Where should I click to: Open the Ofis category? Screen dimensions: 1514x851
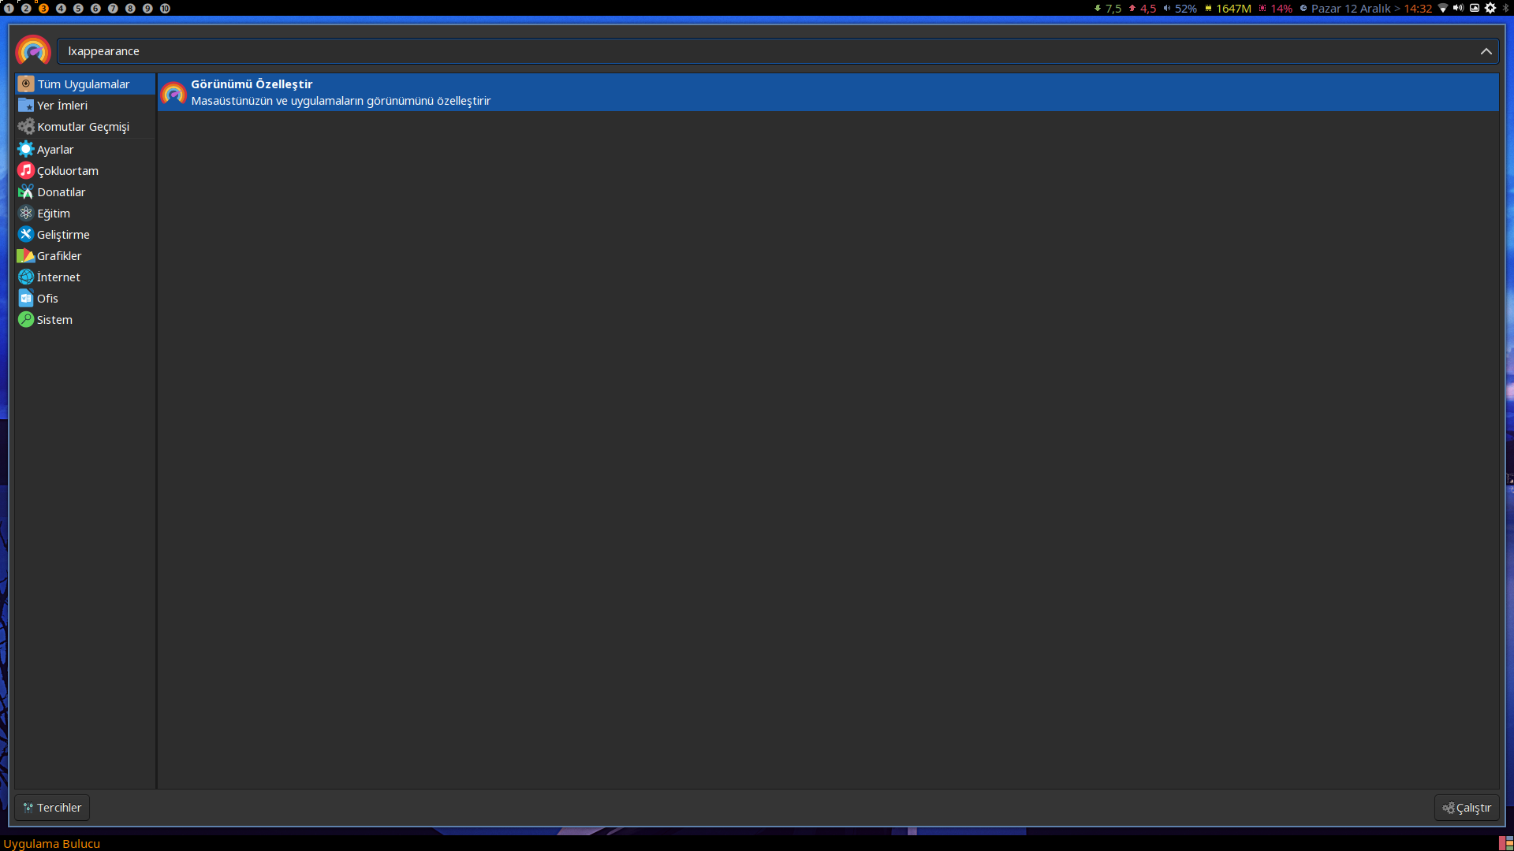coord(47,299)
